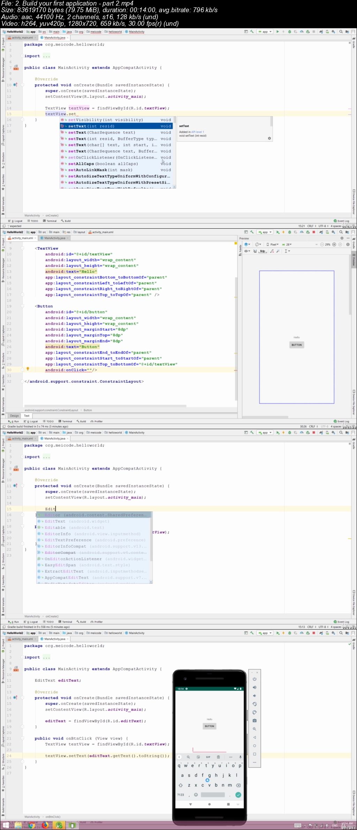Open the API 28 version dropdown
Viewport: 357px width, 830px height.
tap(287, 244)
